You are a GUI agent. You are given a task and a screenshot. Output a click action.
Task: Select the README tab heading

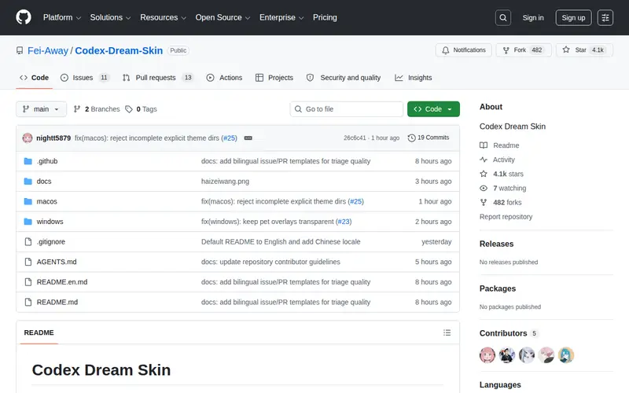(39, 332)
